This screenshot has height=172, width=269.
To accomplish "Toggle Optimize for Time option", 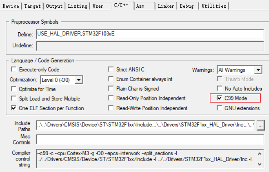I will click(14, 89).
